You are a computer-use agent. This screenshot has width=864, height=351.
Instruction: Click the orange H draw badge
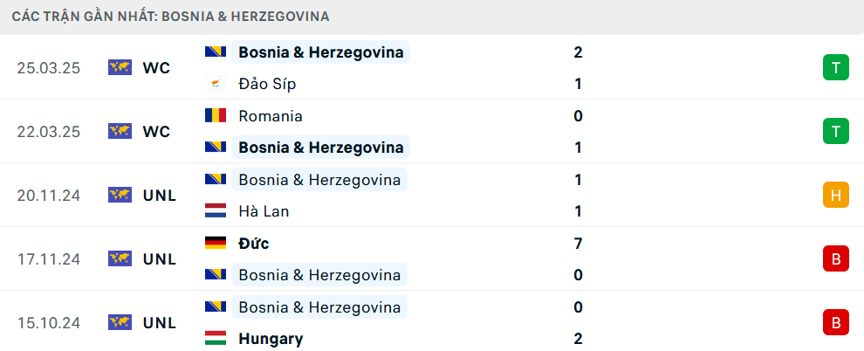tap(836, 196)
